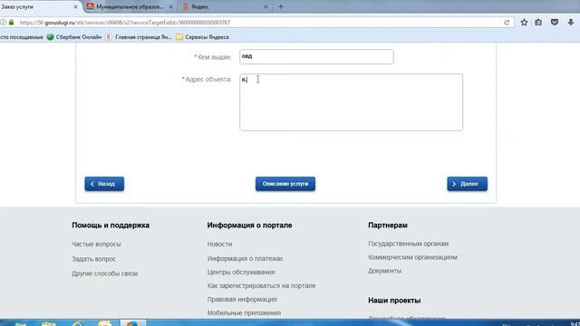
Task: Click the Кем выдан field label
Action: [x=213, y=57]
